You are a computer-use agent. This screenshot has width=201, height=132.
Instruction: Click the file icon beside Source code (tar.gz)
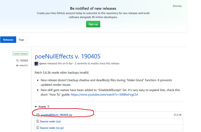click(x=38, y=128)
